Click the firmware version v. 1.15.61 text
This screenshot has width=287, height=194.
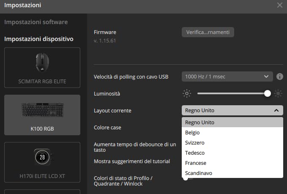105,41
